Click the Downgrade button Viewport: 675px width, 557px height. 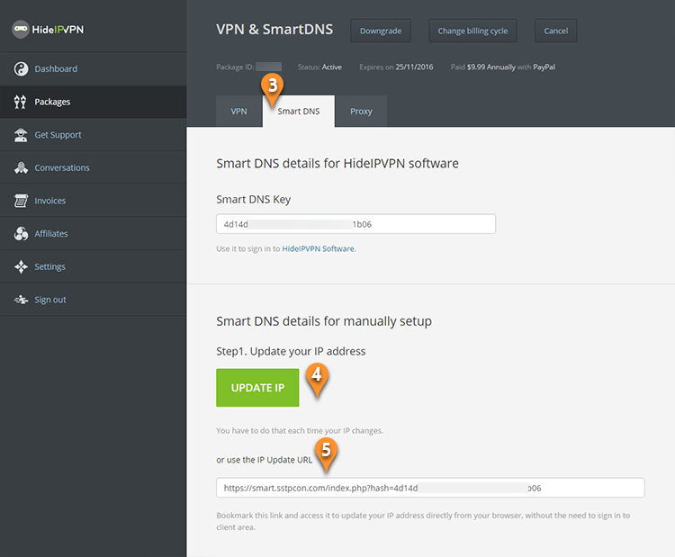pos(381,31)
